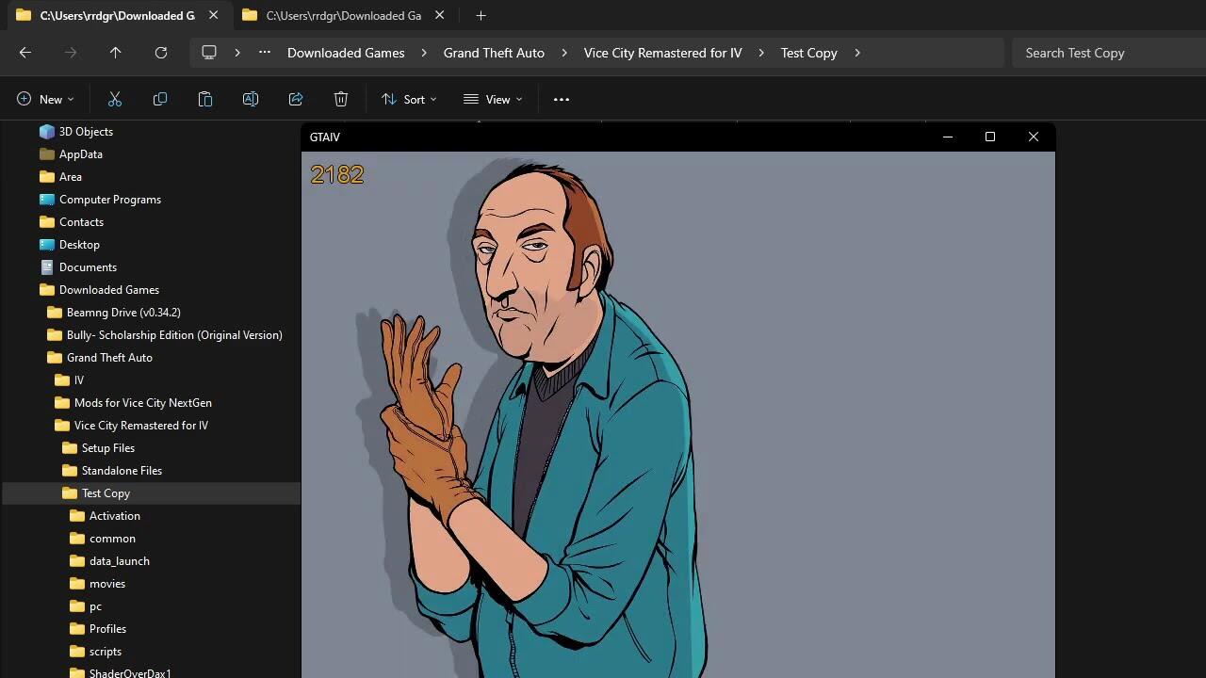The height and width of the screenshot is (678, 1206).
Task: Expand the View options dropdown
Action: (493, 99)
